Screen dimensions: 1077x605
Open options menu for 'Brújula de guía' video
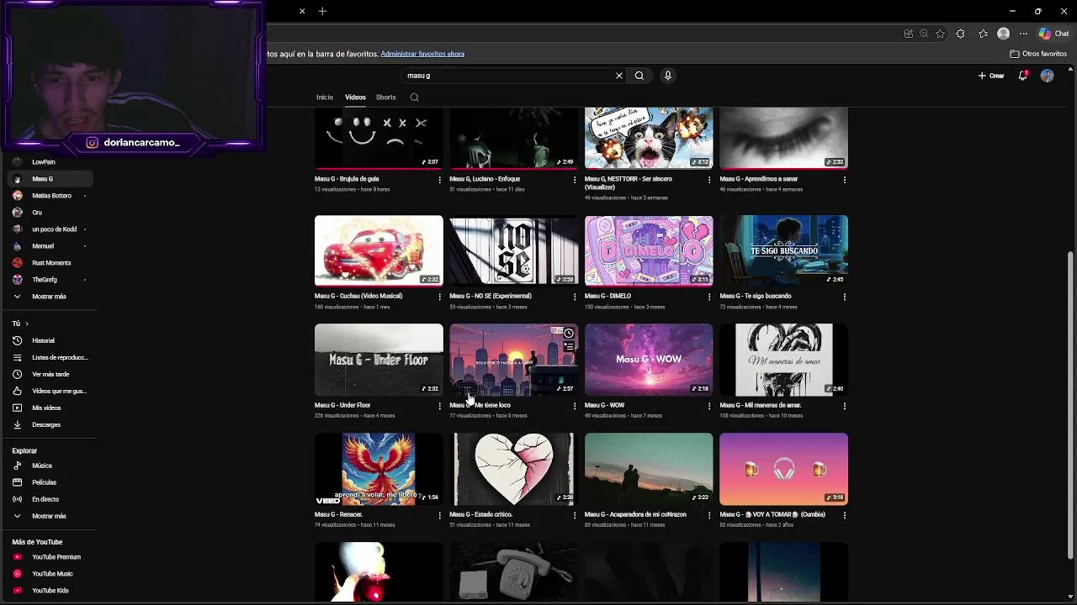[x=439, y=180]
